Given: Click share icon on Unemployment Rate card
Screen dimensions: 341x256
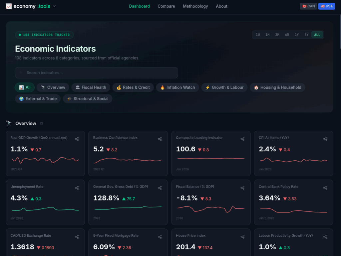Looking at the screenshot, I should (x=77, y=188).
